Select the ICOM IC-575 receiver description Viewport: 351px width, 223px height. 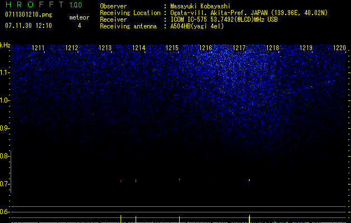pyautogui.click(x=224, y=20)
